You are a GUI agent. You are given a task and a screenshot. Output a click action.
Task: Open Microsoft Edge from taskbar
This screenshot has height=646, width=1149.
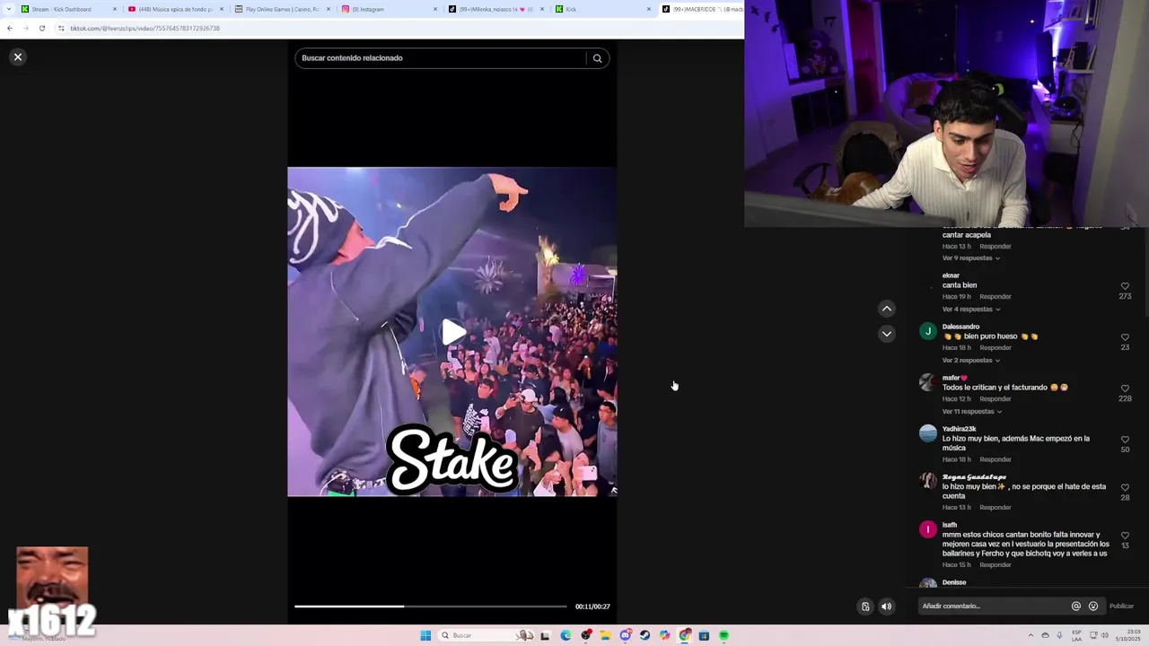pos(566,635)
